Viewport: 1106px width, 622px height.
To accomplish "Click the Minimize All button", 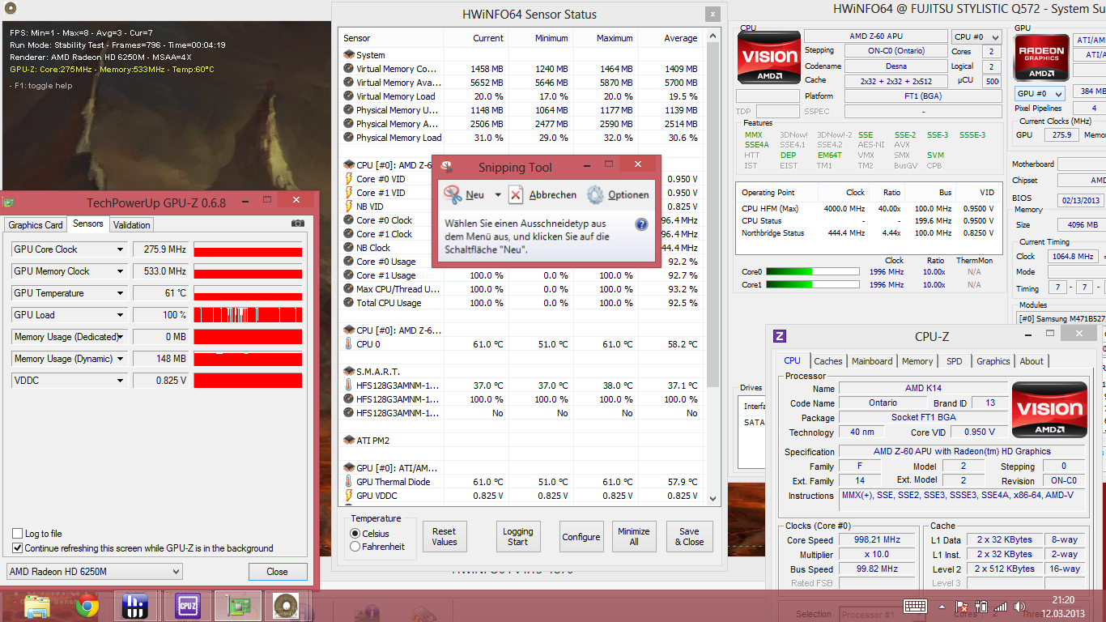I will click(634, 536).
